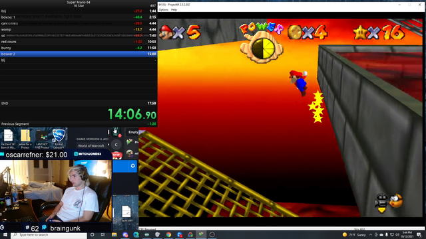Click the webcam feed in the stream overlay
426x239 pixels.
coord(56,191)
